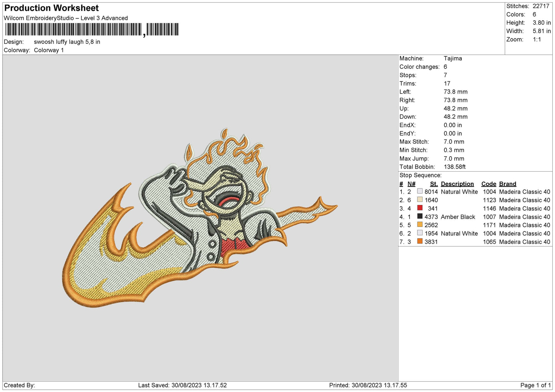555x392 pixels.
Task: Select the beige swatch for thread 1640
Action: pos(420,200)
